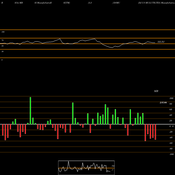The height and width of the screenshot is (175, 175).
Task: Open the mini overview chart thumbnail
Action: (x=86, y=168)
